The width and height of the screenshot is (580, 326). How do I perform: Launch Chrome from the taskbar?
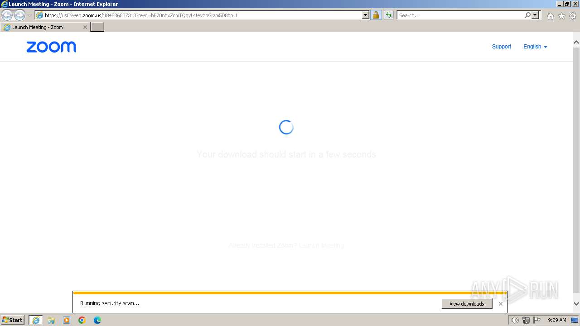[82, 320]
